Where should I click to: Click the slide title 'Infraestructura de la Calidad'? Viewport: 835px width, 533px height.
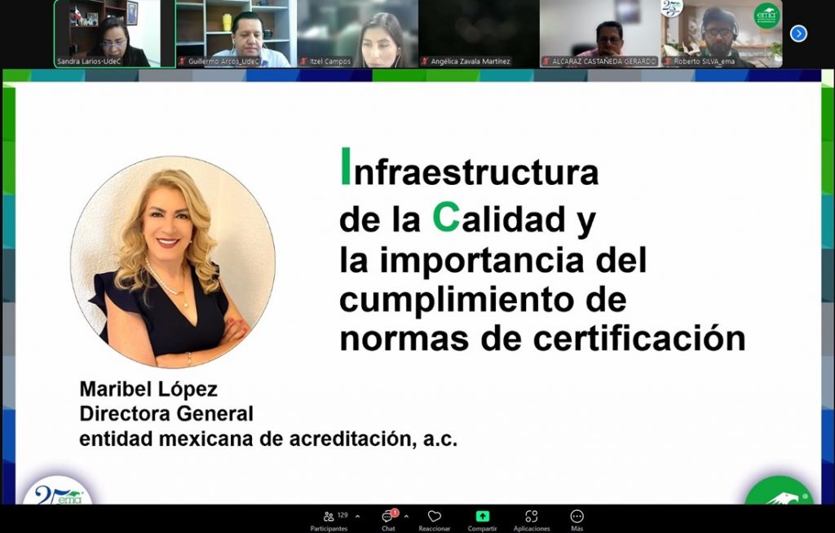click(x=469, y=196)
